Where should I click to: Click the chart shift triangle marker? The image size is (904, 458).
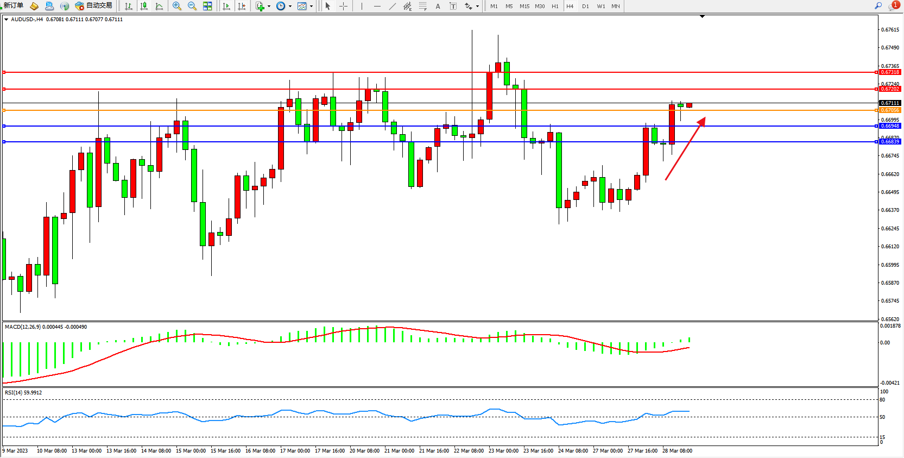click(702, 17)
